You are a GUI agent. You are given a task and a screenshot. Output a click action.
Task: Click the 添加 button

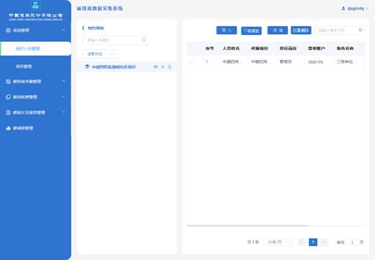point(278,30)
